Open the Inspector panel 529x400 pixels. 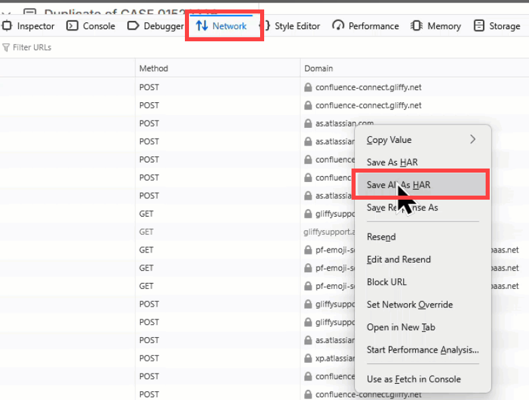click(29, 26)
